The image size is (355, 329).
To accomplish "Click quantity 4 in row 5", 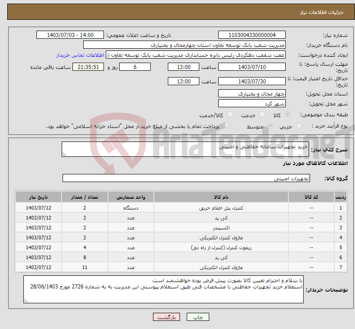I will tap(85, 247).
